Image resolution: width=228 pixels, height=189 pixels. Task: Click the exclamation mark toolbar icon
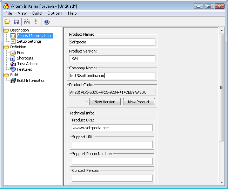pyautogui.click(x=36, y=22)
